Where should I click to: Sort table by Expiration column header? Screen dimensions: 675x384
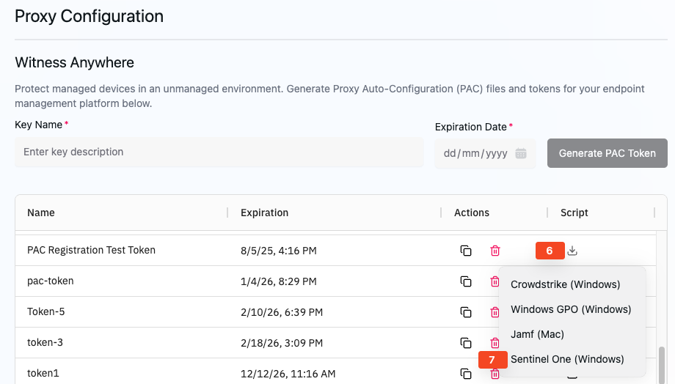[264, 213]
